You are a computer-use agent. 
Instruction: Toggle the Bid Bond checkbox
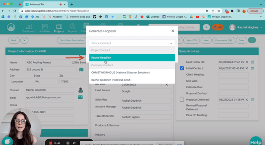pyautogui.click(x=73, y=63)
